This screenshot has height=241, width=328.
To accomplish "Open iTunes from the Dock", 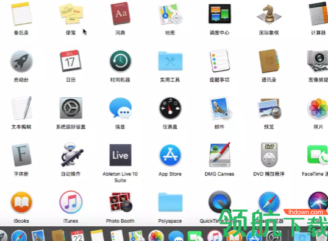I will pos(215,236).
